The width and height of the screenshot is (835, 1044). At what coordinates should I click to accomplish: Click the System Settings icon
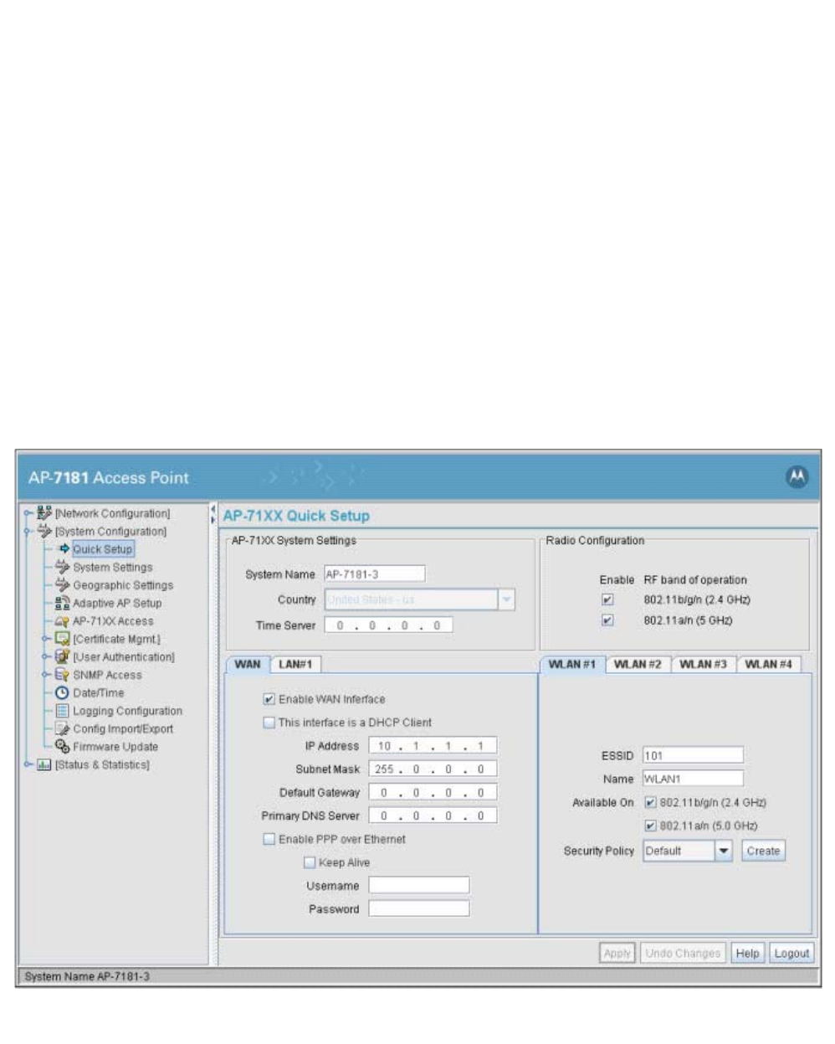pos(62,567)
